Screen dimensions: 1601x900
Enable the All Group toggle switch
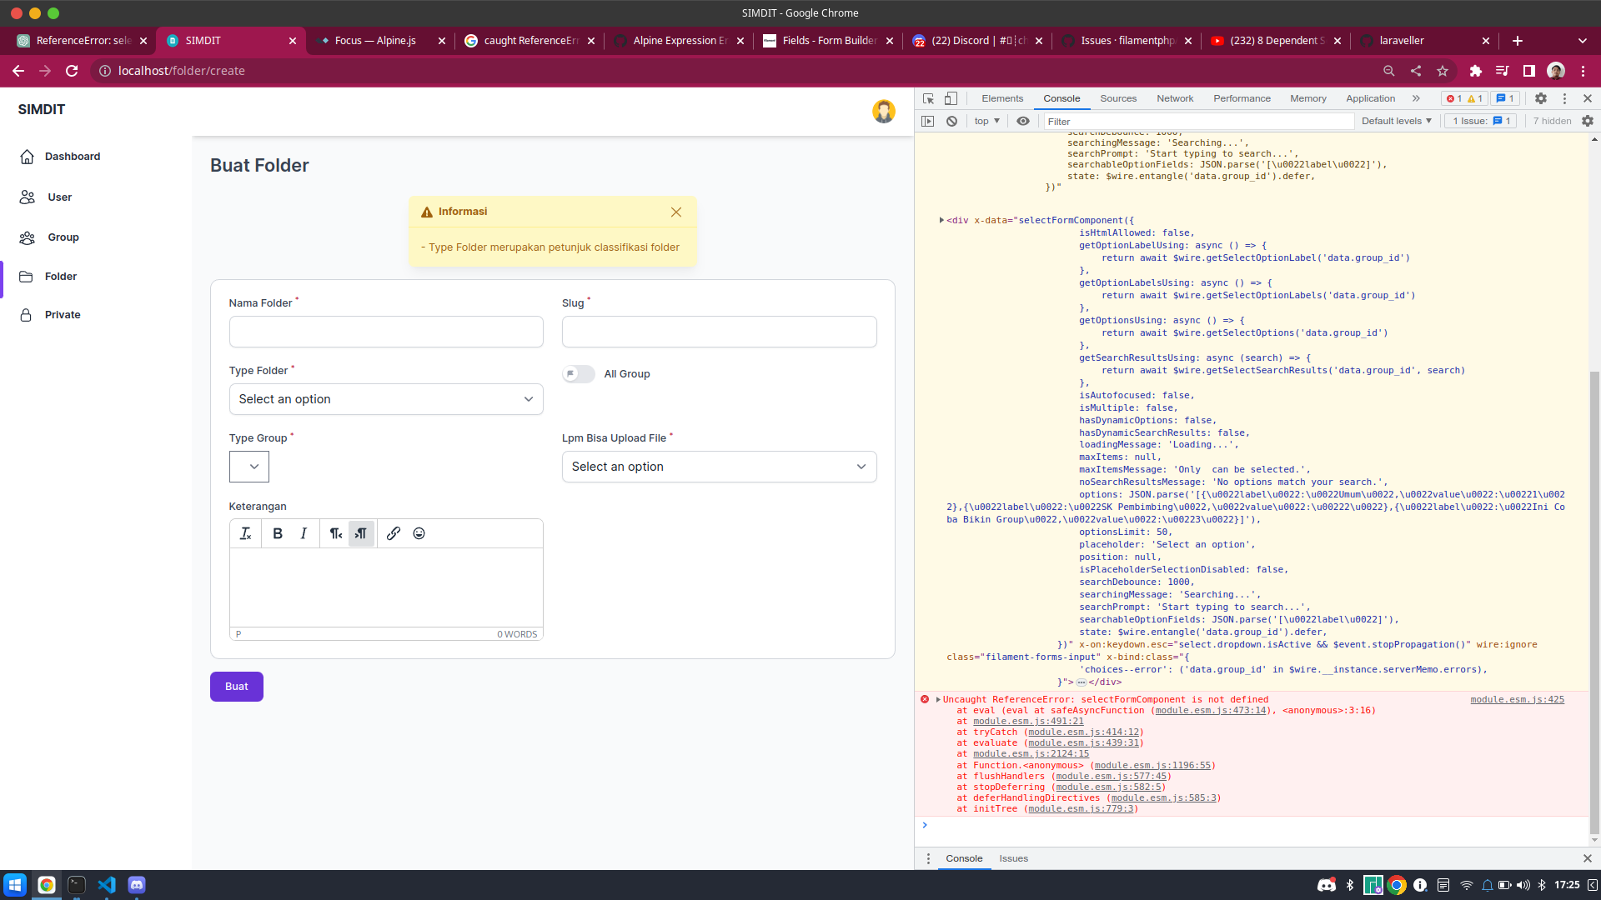(578, 374)
